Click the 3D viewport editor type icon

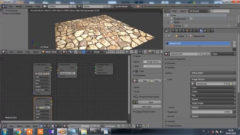[4, 52]
